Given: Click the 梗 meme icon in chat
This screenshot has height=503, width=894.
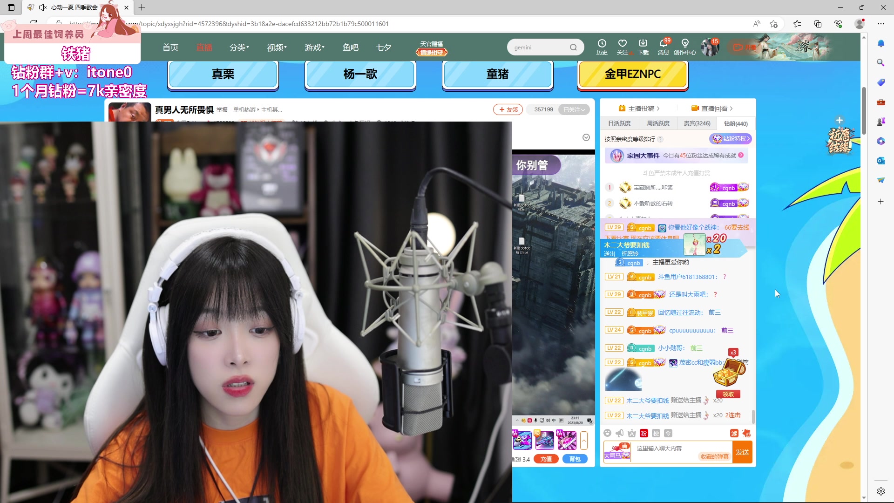Looking at the screenshot, I should coord(656,433).
